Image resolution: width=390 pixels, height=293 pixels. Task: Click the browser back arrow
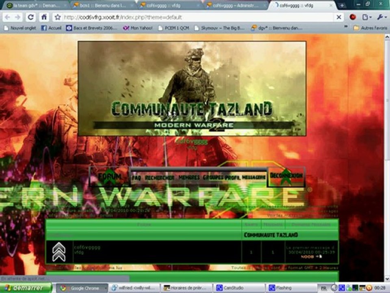click(x=7, y=17)
